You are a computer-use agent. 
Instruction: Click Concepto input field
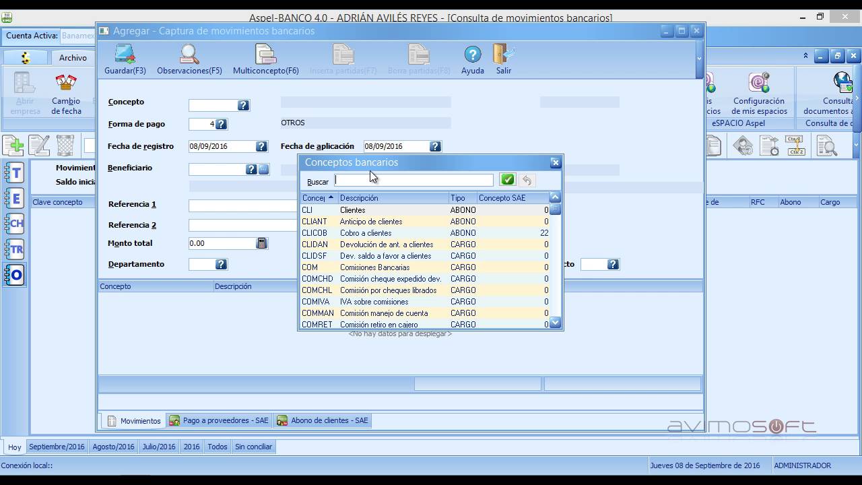click(x=213, y=105)
